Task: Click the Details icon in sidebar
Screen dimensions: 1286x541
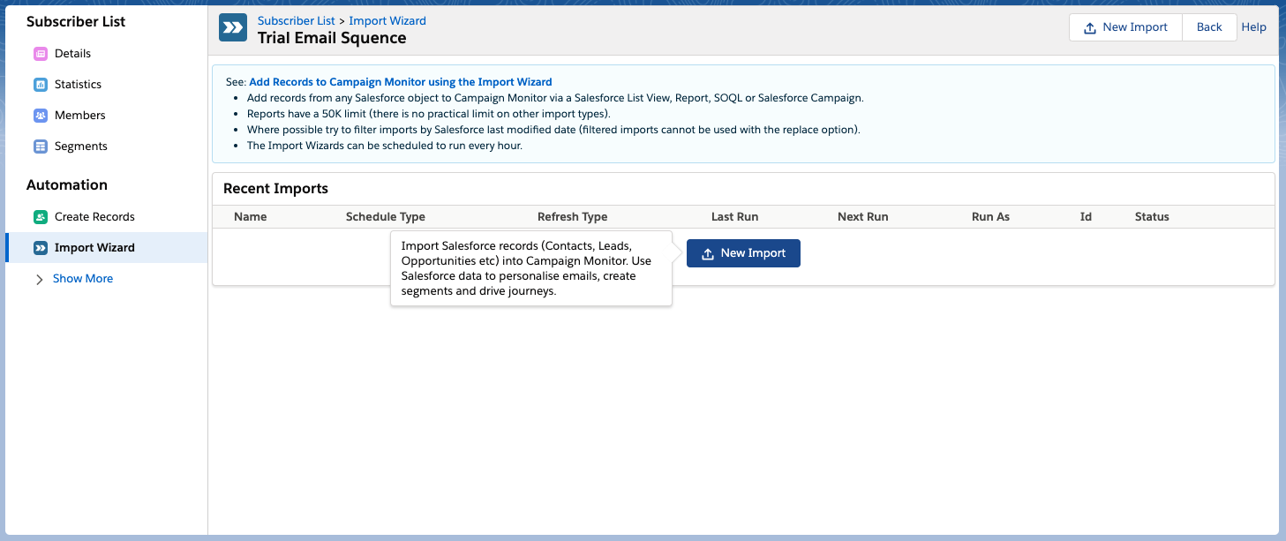Action: coord(40,54)
